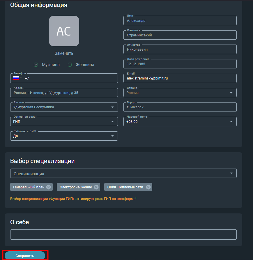
Task: Click the О себе text area
Action: (123, 234)
